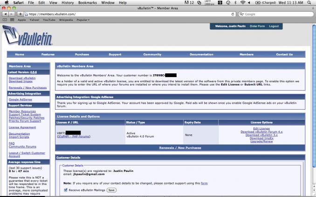Click the add bookmark plus button
This screenshot has height=197, width=316.
(x=20, y=14)
